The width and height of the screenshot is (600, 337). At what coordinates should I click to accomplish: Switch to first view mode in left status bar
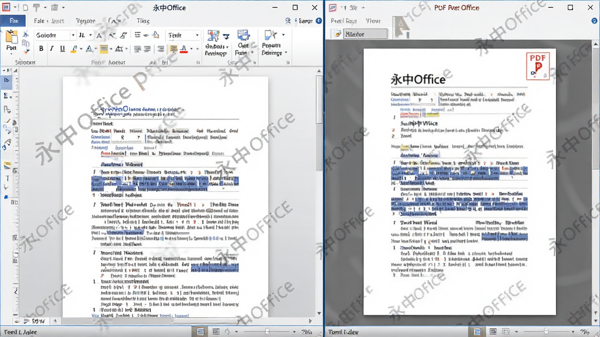200,332
